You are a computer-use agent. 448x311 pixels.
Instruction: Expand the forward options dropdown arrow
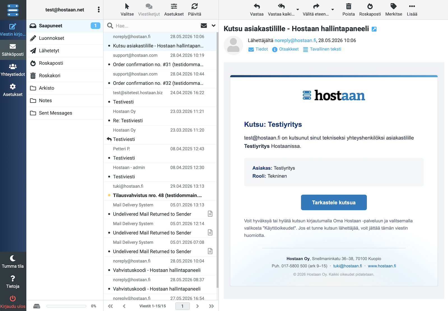tap(333, 10)
